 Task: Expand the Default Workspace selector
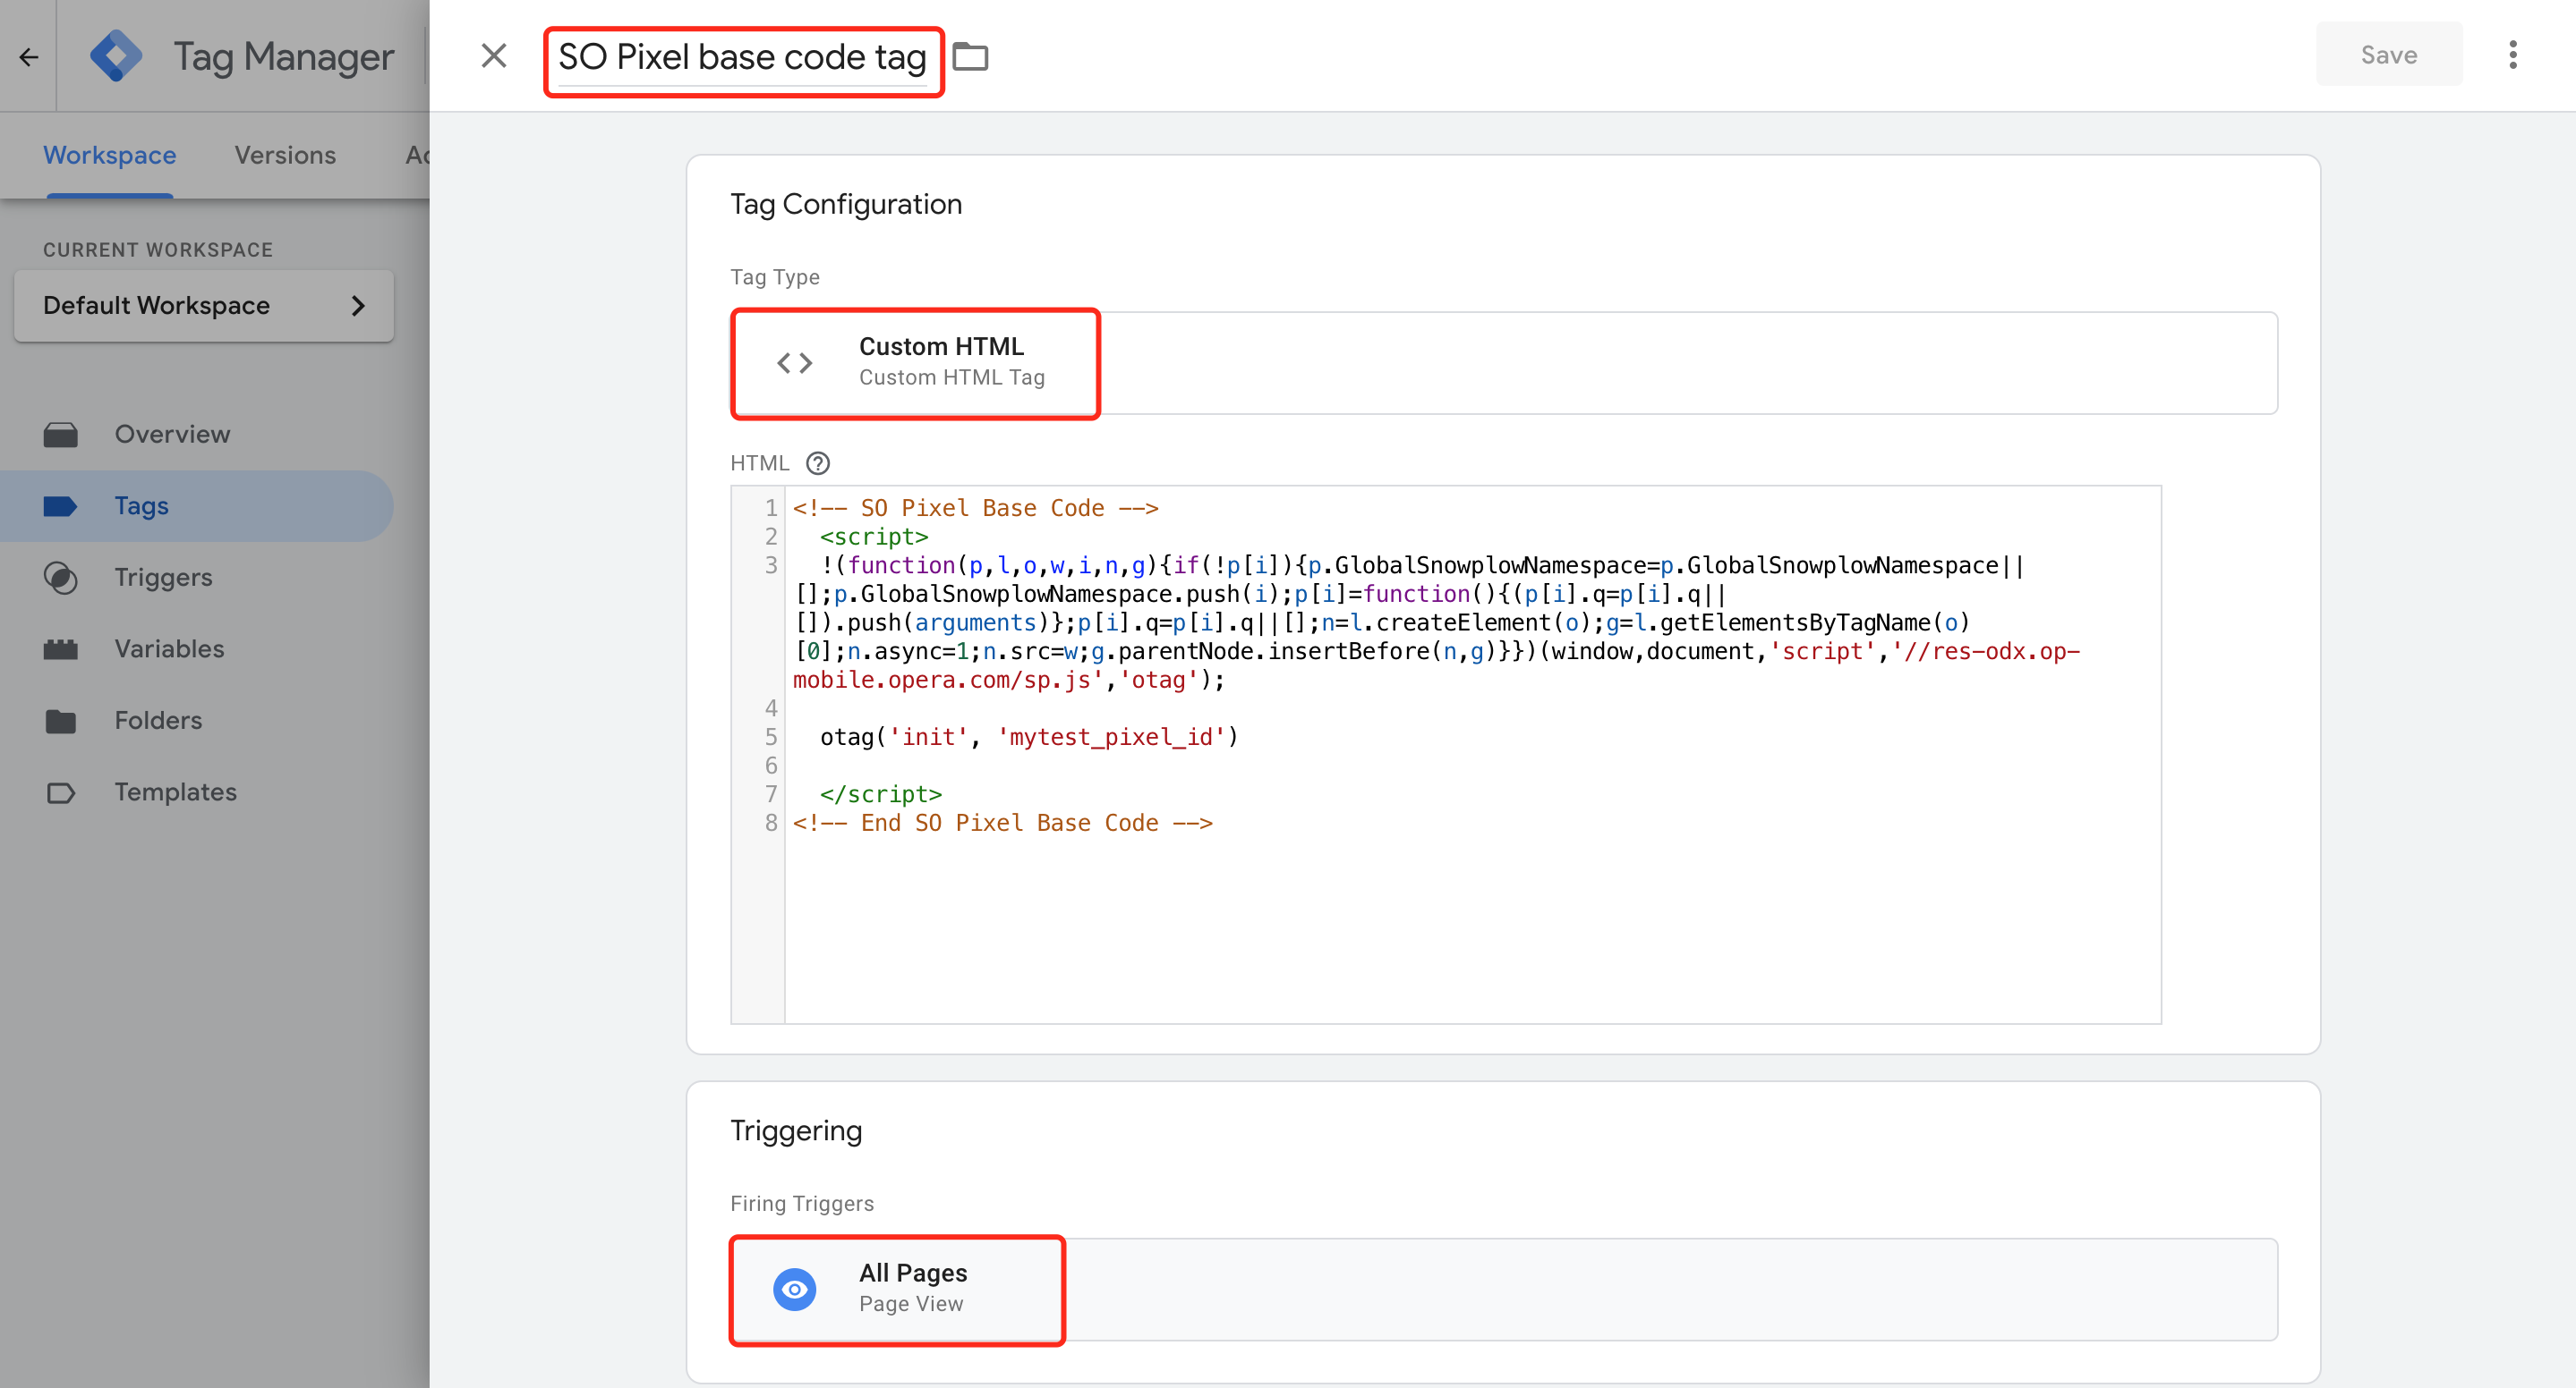pos(204,306)
